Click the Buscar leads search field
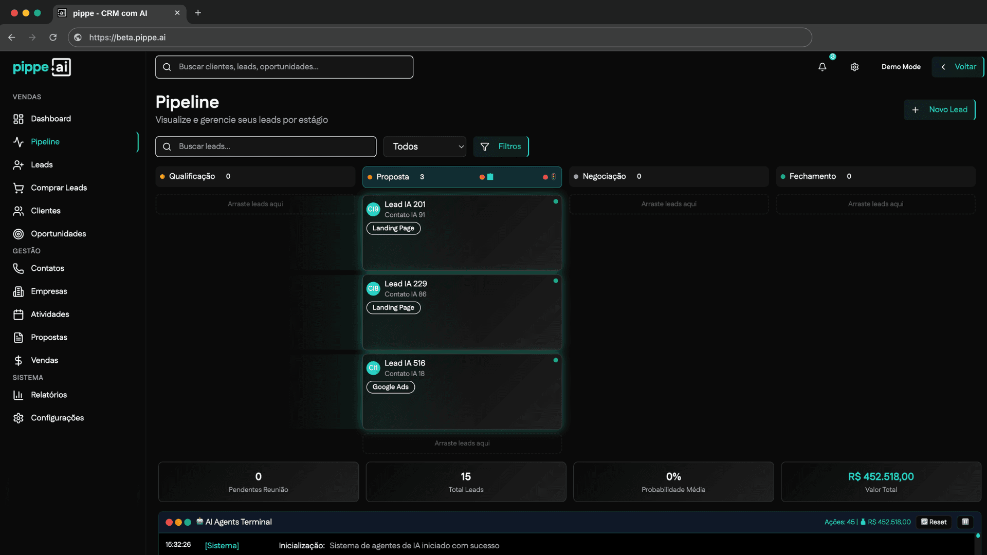987x555 pixels. pyautogui.click(x=266, y=146)
